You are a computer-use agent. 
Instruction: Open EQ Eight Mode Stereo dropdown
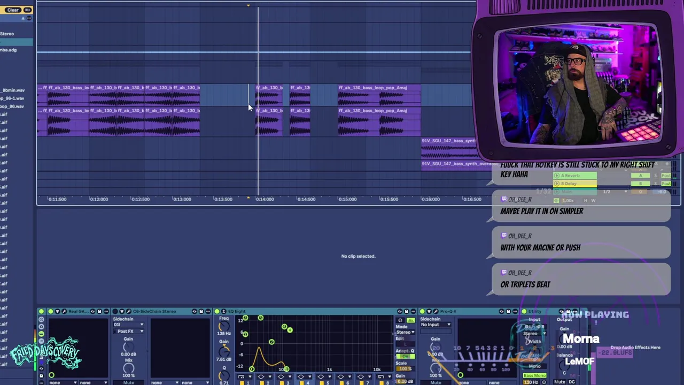point(405,332)
